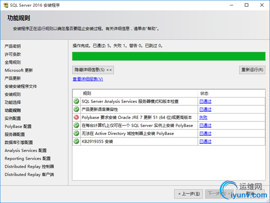Click the status summary line 操作完成。已通过: 5

pos(117,46)
